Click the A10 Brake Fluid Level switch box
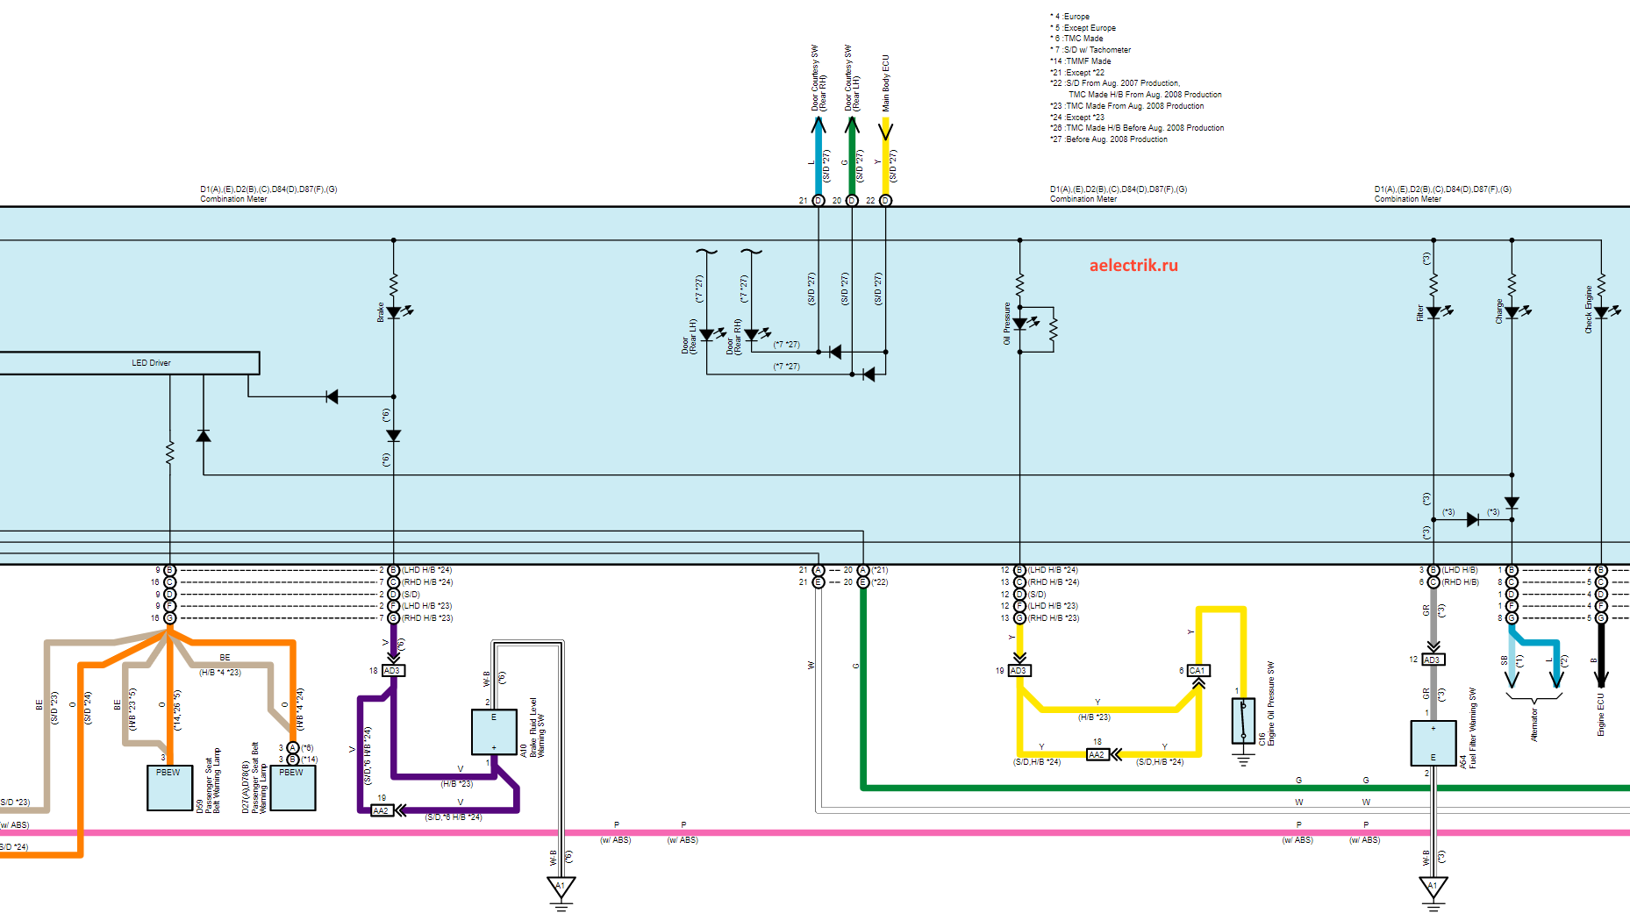This screenshot has width=1630, height=913. (x=494, y=732)
